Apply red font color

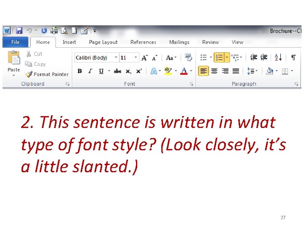tap(184, 71)
